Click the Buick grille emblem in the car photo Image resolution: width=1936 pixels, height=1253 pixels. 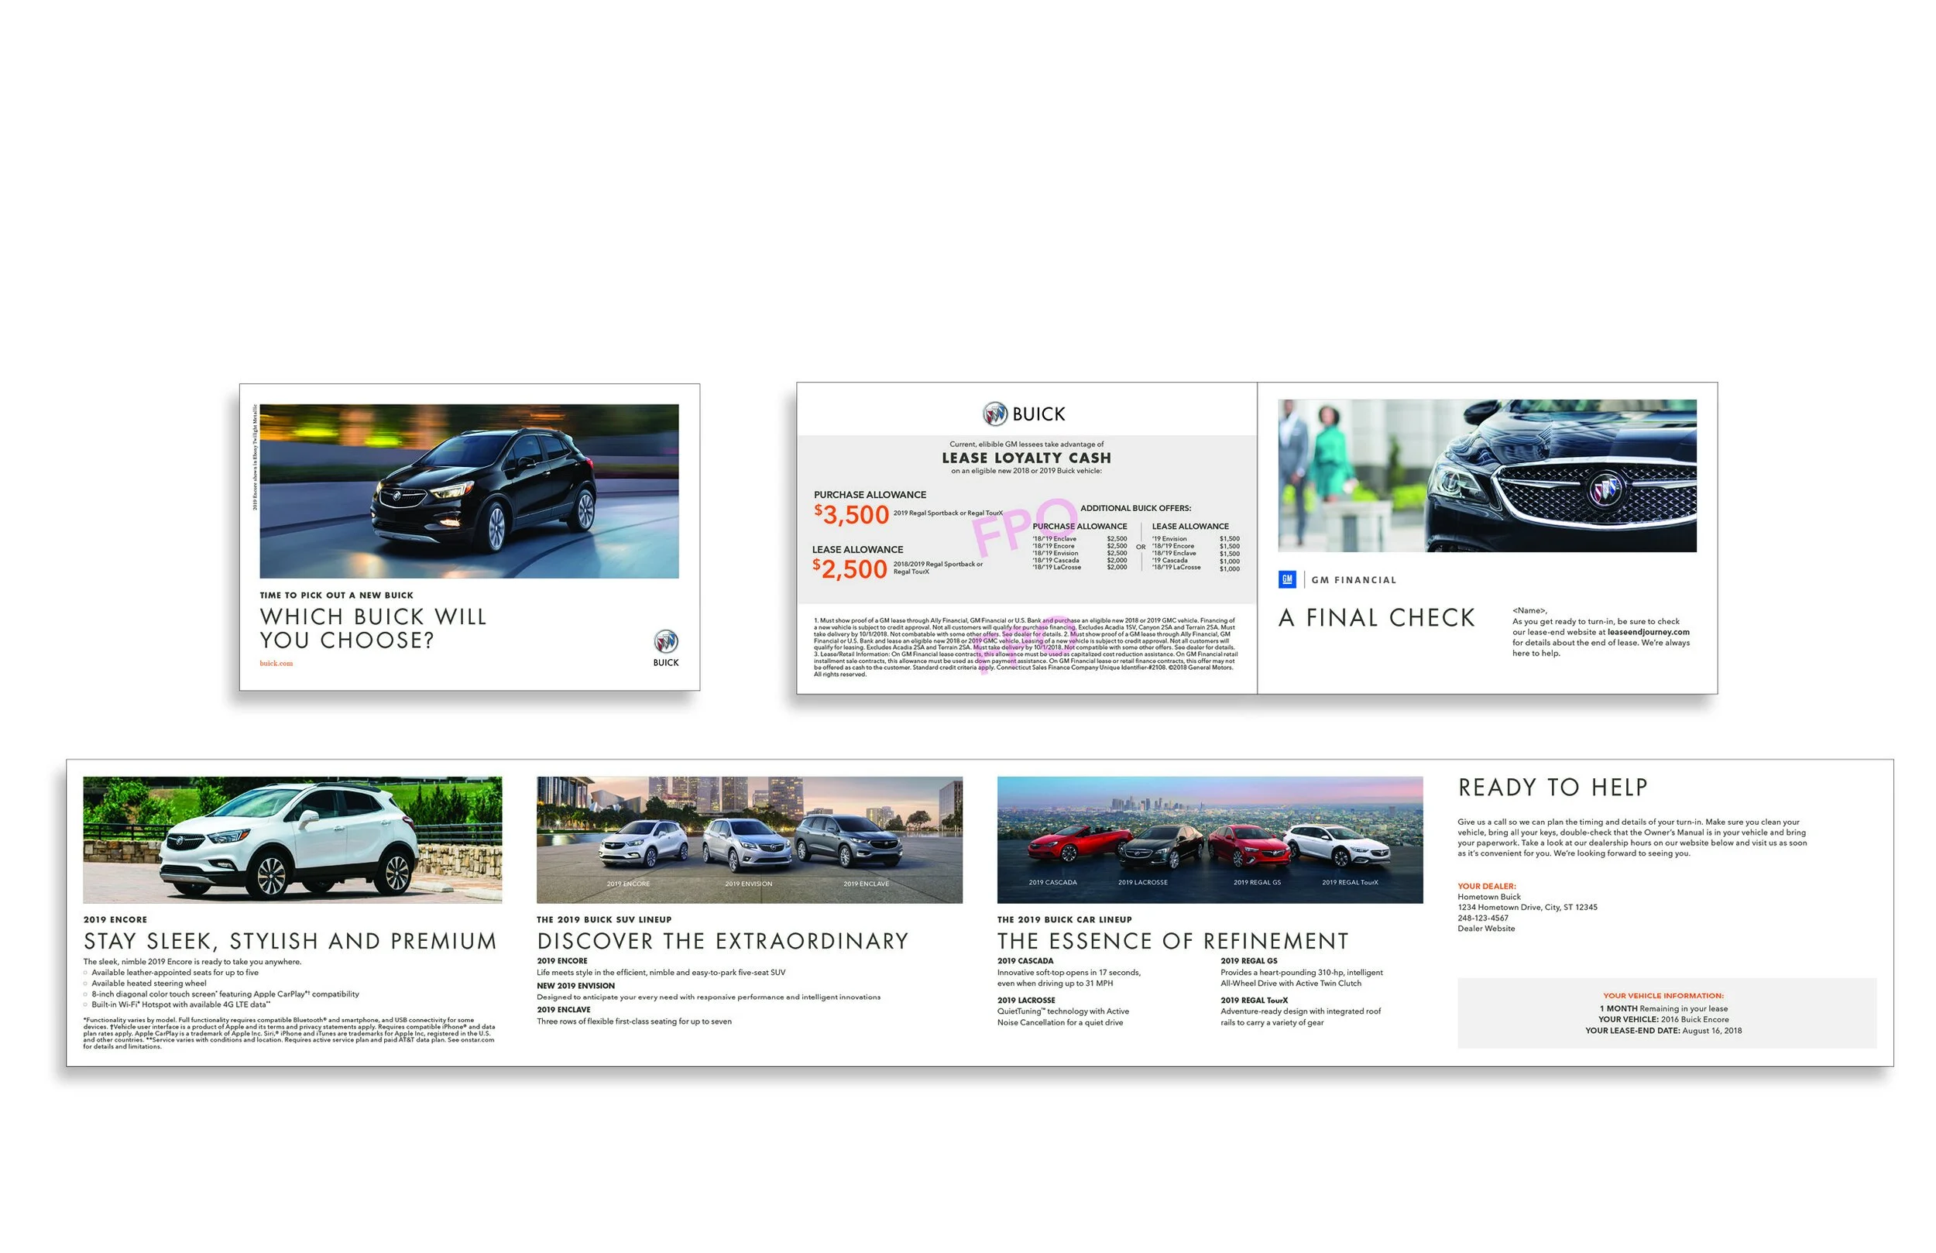pos(1605,488)
